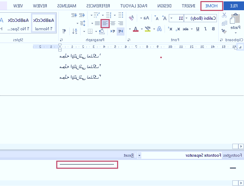Switch to the PAGE LAYOUT tab
Image resolution: width=244 pixels, height=186 pixels.
pos(134,6)
